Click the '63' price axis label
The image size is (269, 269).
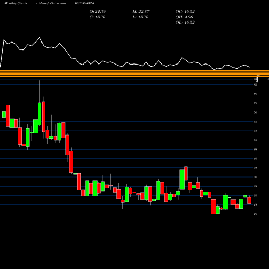tap(256, 122)
